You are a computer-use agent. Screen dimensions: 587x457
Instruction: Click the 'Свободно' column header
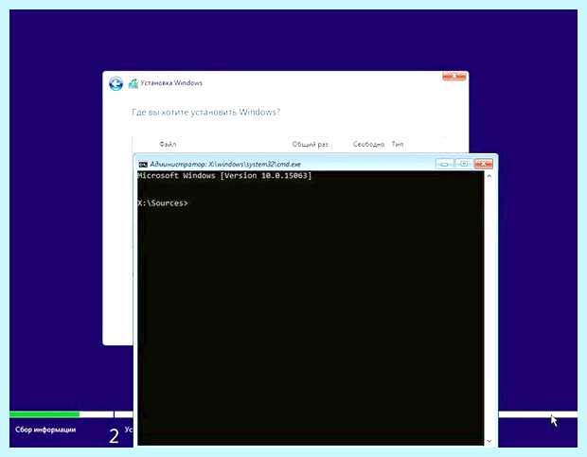368,144
